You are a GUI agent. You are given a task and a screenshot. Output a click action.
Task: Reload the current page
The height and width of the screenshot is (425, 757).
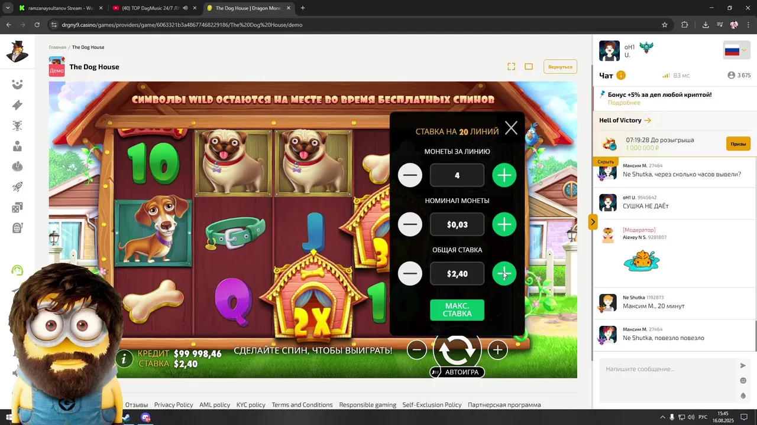37,25
